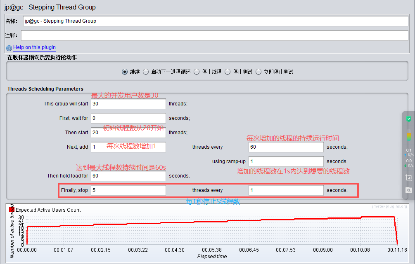Open the screenshot crop tool in sidebar
The height and width of the screenshot is (264, 415).
pyautogui.click(x=408, y=178)
